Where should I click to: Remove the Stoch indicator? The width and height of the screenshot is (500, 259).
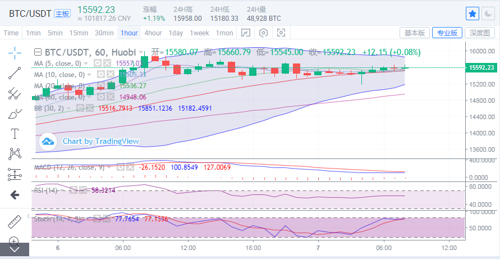(x=107, y=219)
